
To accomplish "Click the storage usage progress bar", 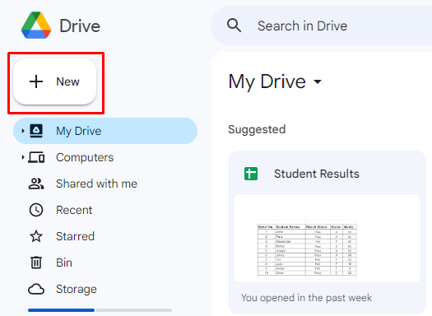I will pyautogui.click(x=100, y=310).
